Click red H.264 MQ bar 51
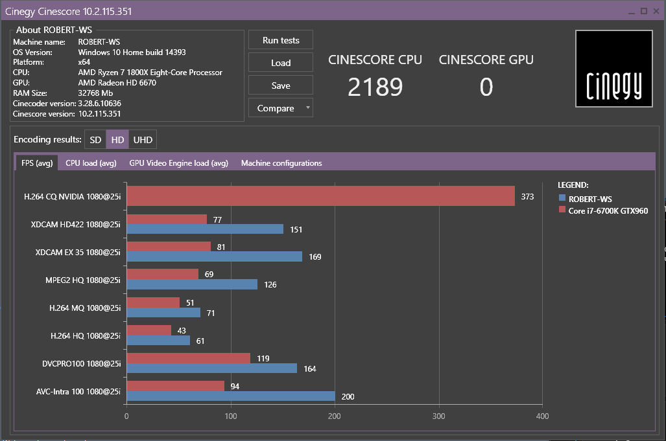The image size is (666, 441). [x=153, y=302]
